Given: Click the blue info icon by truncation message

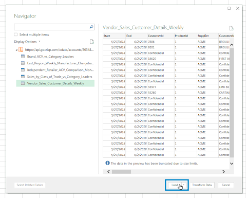Looking at the screenshot, I should [107, 163].
